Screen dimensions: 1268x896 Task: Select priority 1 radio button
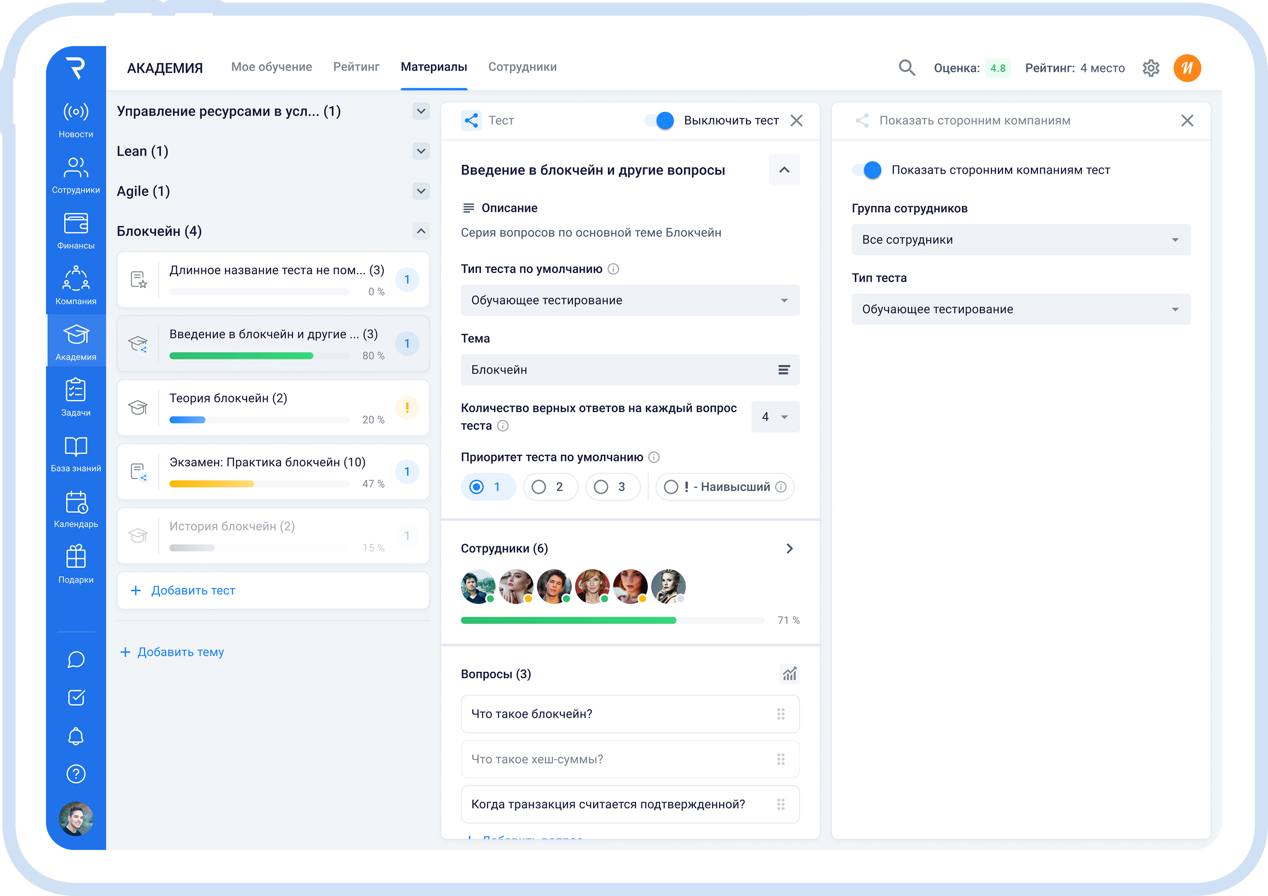487,487
